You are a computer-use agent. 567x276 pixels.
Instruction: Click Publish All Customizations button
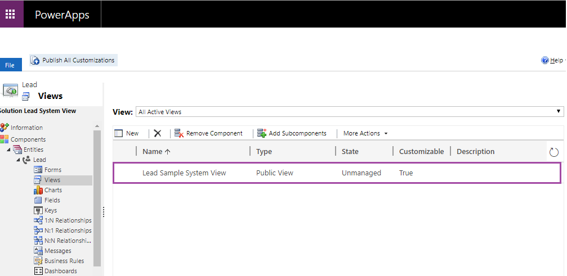tap(73, 60)
